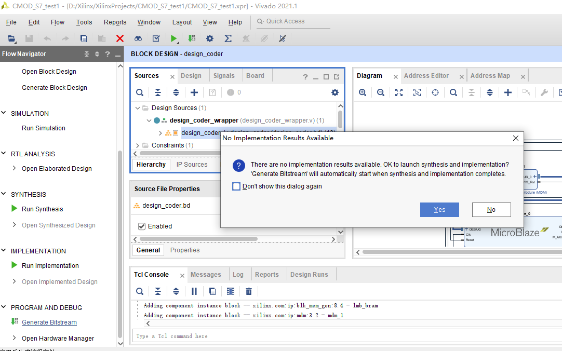
Task: Click Generate Block Design
Action: click(x=55, y=88)
